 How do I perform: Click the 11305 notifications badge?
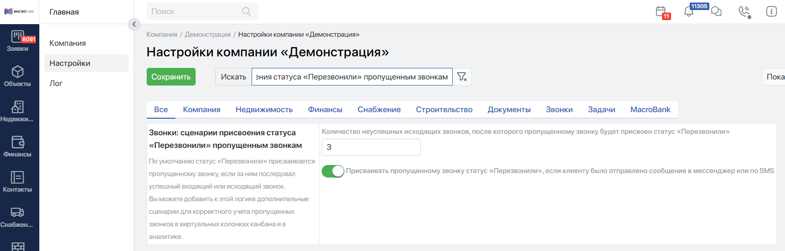pos(699,6)
